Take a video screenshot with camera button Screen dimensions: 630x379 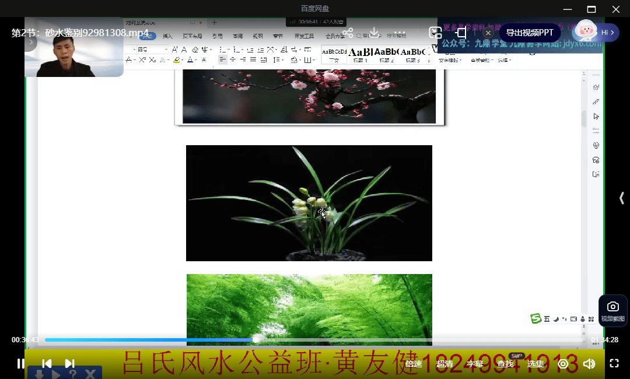[612, 310]
